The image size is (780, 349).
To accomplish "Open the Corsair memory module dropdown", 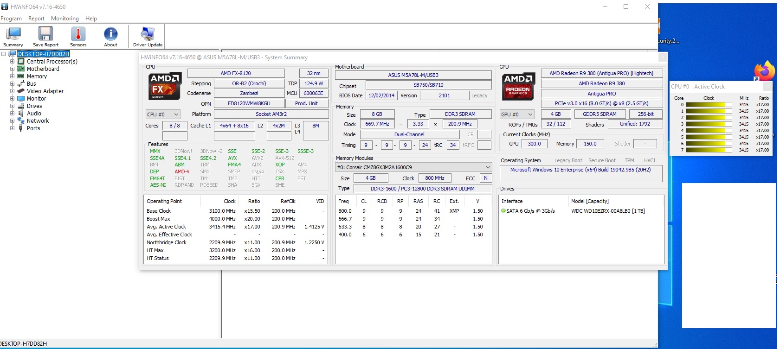I will [413, 167].
